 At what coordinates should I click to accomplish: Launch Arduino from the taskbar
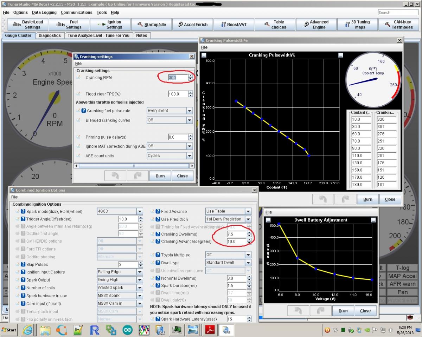(128, 330)
